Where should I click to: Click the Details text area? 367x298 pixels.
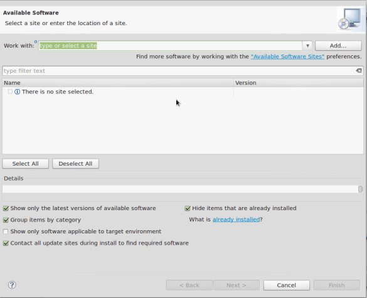[x=180, y=189]
